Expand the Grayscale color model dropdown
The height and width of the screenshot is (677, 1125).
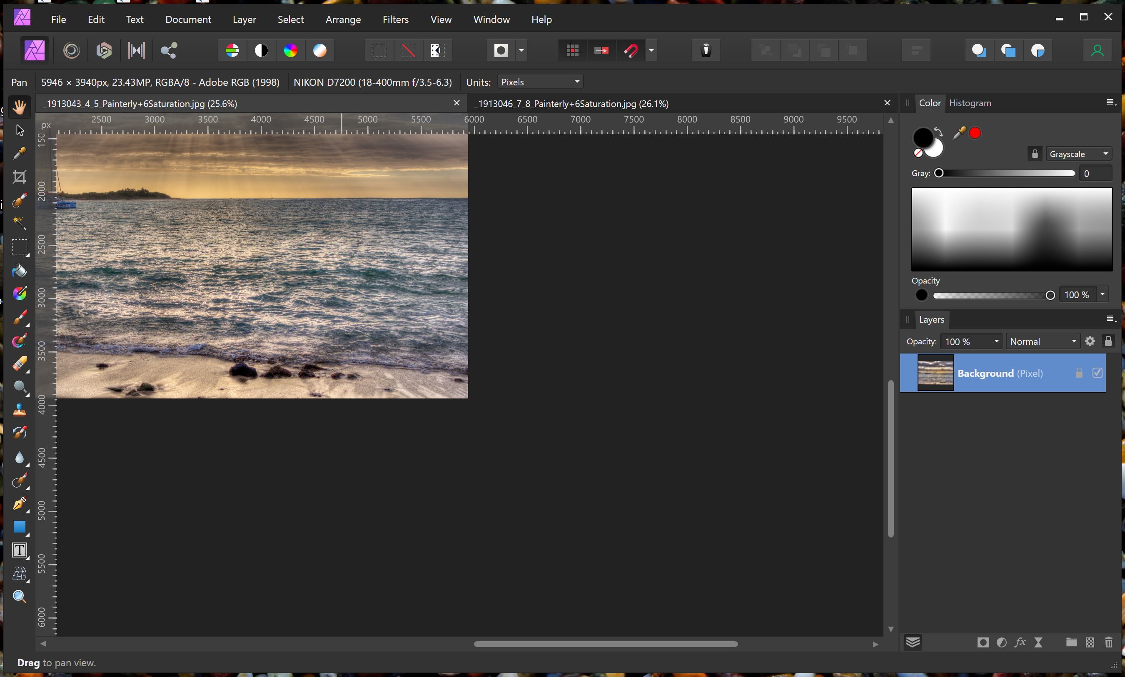click(1079, 154)
